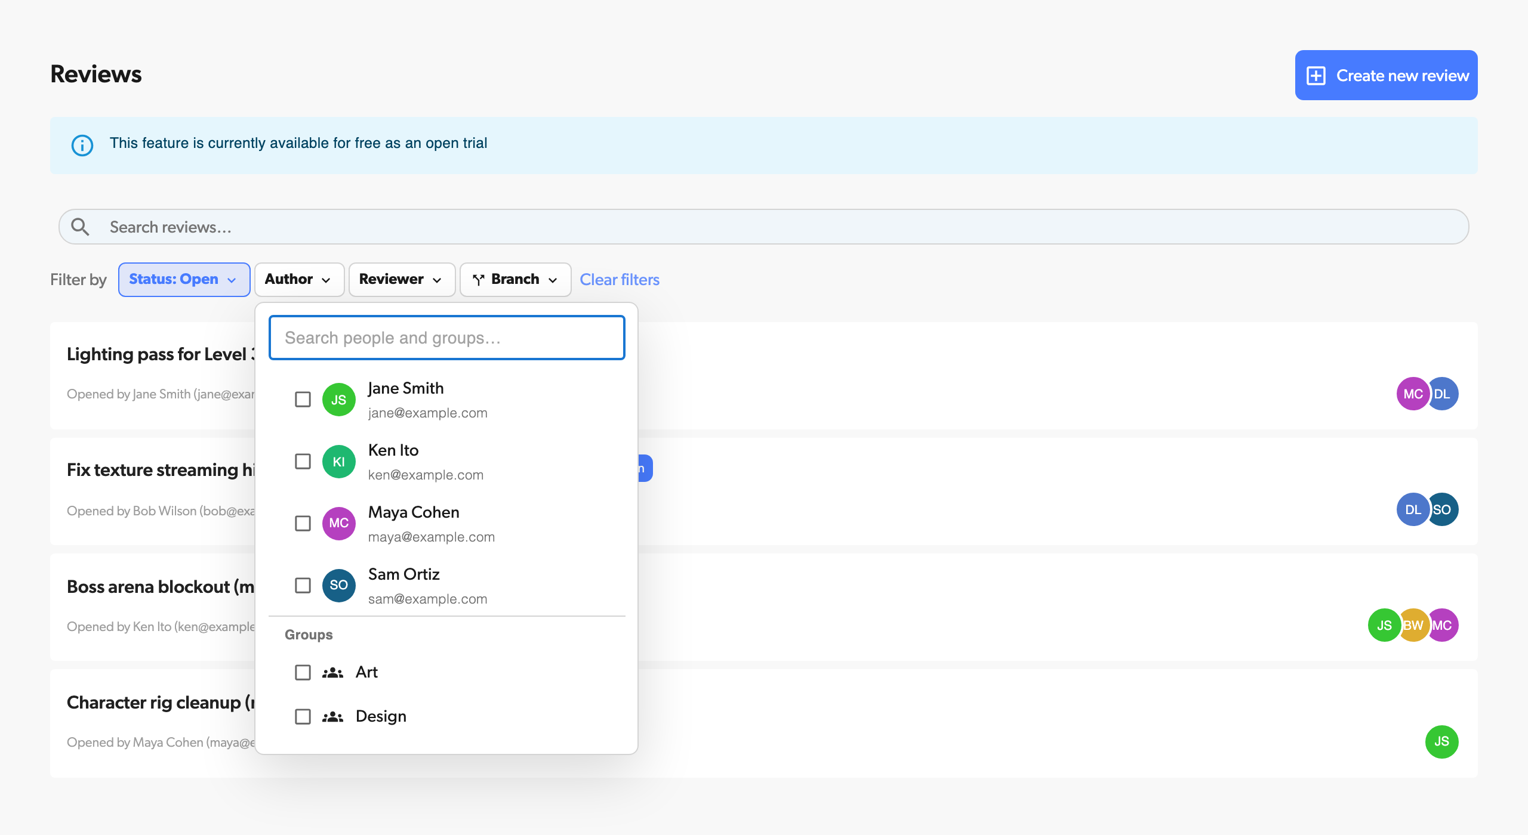The image size is (1528, 835).
Task: Click the KI avatar next to Ken Ito
Action: click(x=339, y=462)
